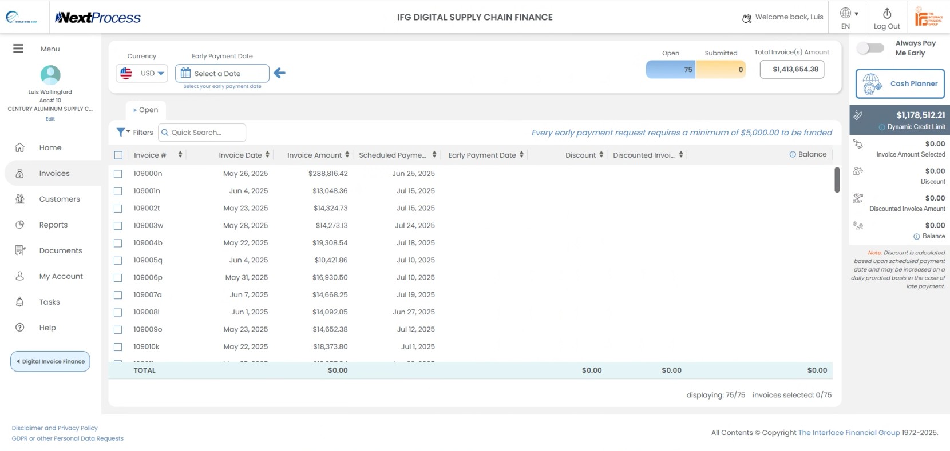Image resolution: width=950 pixels, height=451 pixels.
Task: Enable the Always Pay Me Early toggle
Action: [x=870, y=48]
